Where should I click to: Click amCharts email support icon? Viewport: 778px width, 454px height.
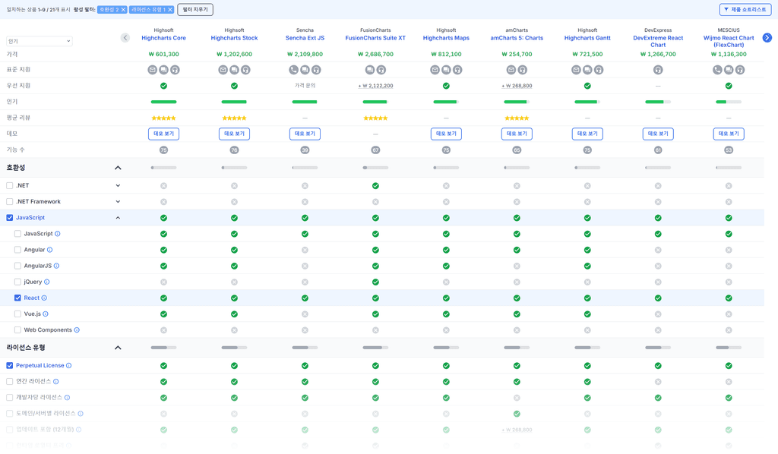(x=511, y=70)
